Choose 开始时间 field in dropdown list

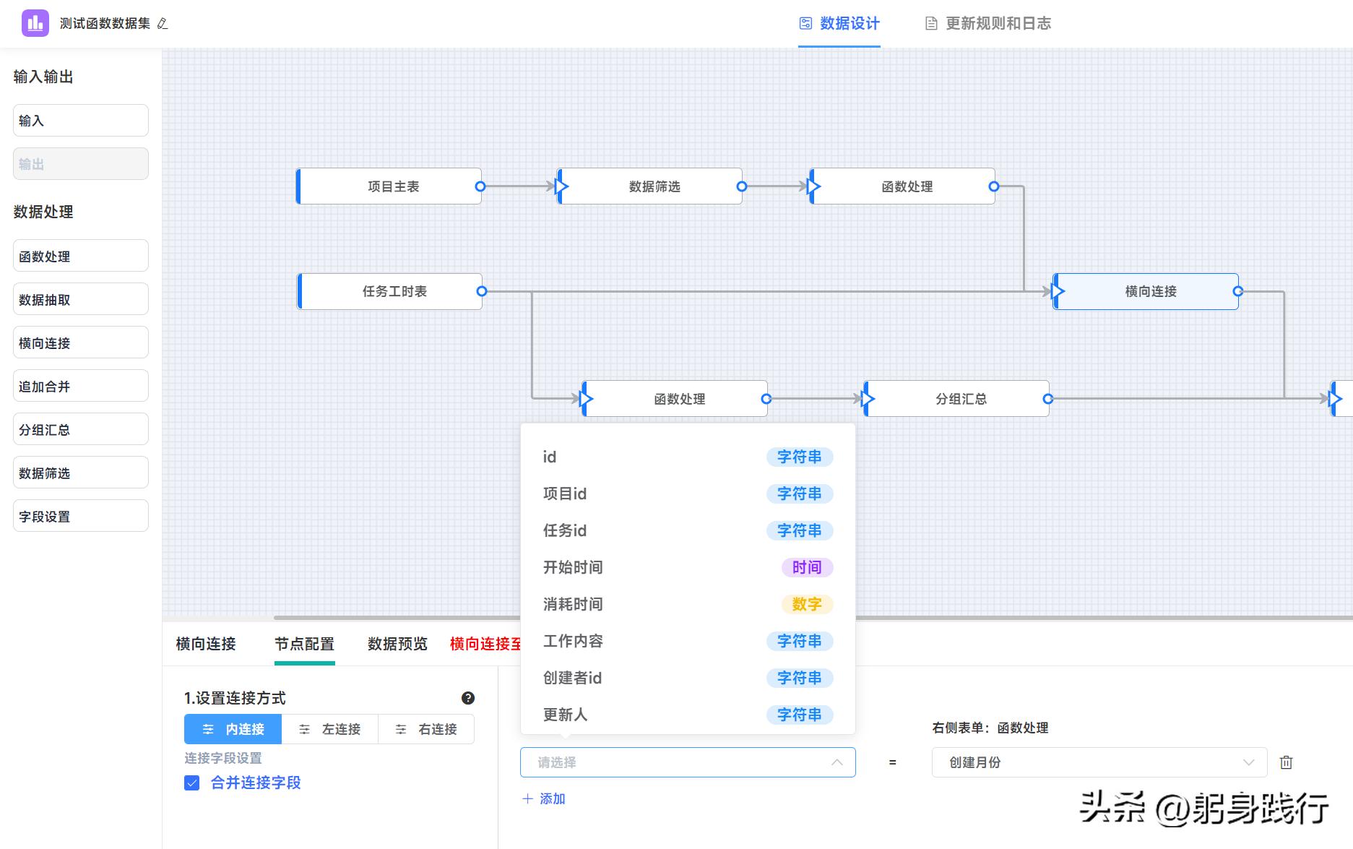(x=688, y=567)
